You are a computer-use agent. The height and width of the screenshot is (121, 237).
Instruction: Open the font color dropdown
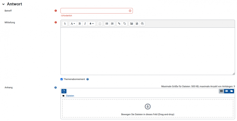pos(92,24)
